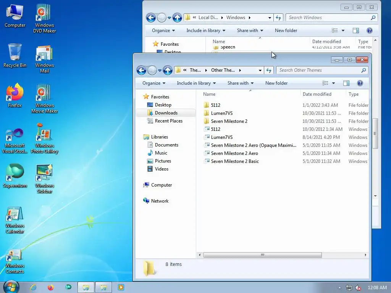Screen dimensions: 391x293
Task: Expand Include in library in Other Themes window
Action: (x=196, y=83)
